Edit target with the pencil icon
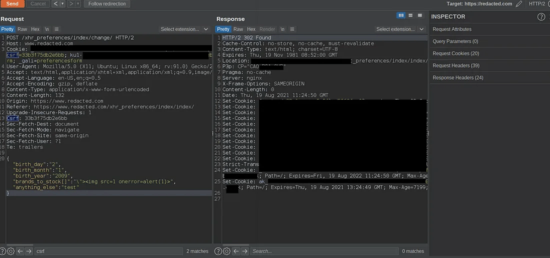The image size is (550, 258). click(x=519, y=4)
